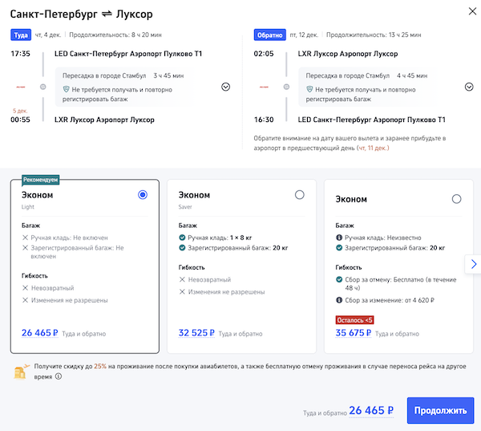Click the info icon after discount text

pyautogui.click(x=59, y=376)
